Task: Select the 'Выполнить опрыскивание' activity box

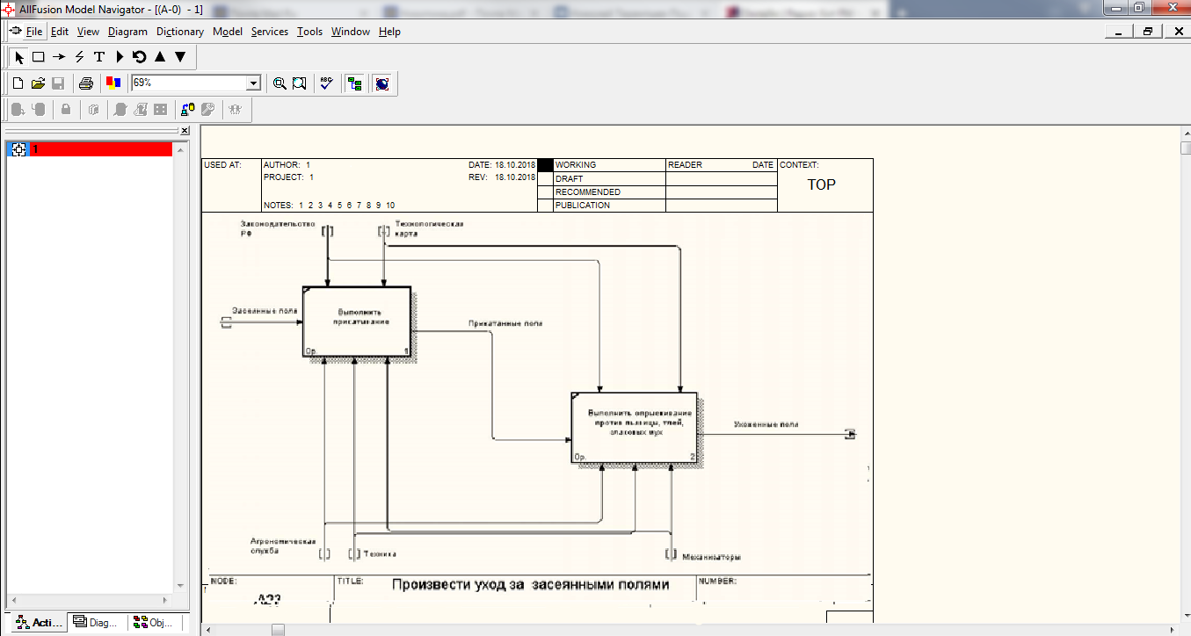Action: (635, 427)
